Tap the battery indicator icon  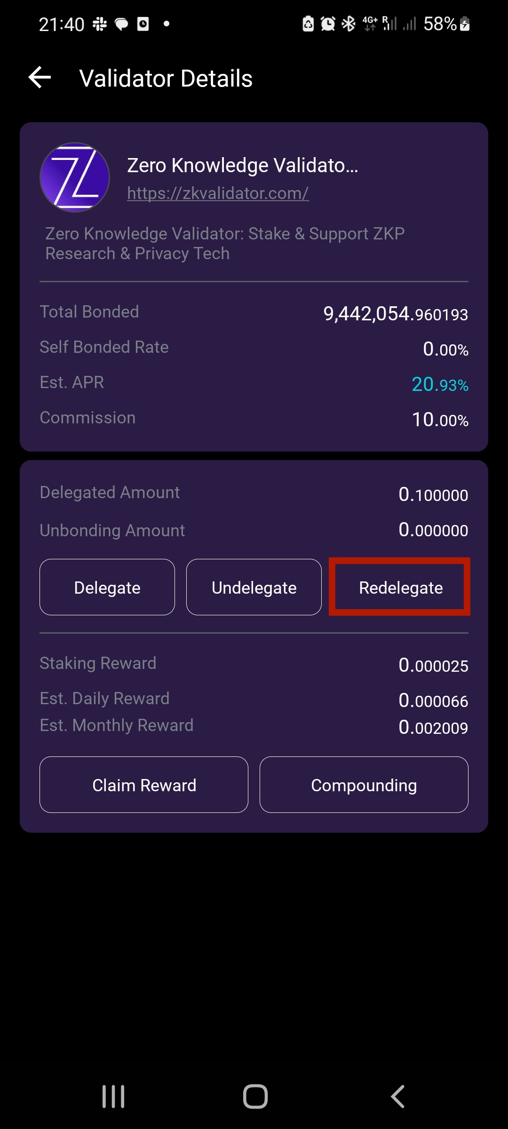(465, 24)
